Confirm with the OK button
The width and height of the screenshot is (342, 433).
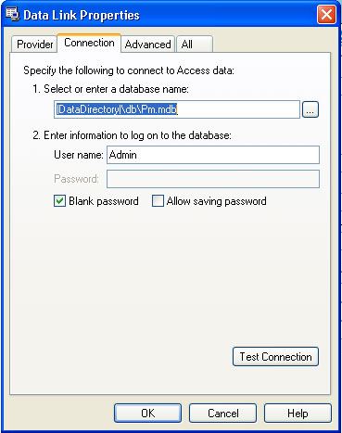pos(147,413)
